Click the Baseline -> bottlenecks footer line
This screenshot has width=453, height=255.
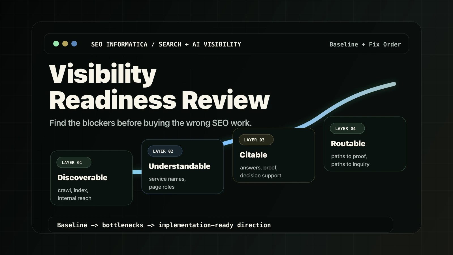pos(164,225)
